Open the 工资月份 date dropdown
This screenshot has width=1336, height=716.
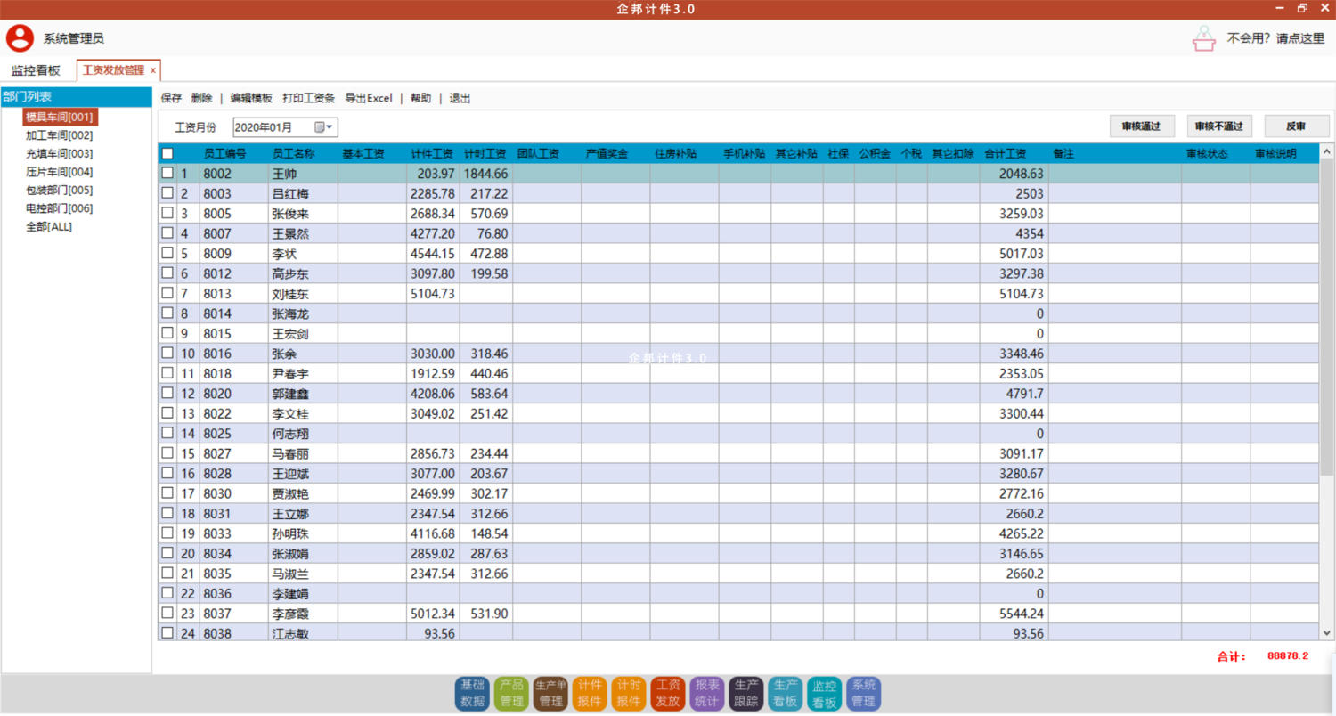[330, 127]
